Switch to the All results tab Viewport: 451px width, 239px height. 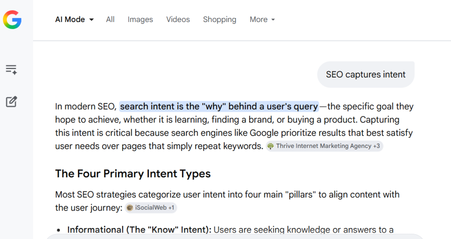click(x=110, y=19)
